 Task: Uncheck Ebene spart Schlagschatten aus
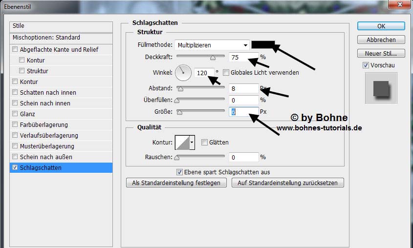coord(179,172)
